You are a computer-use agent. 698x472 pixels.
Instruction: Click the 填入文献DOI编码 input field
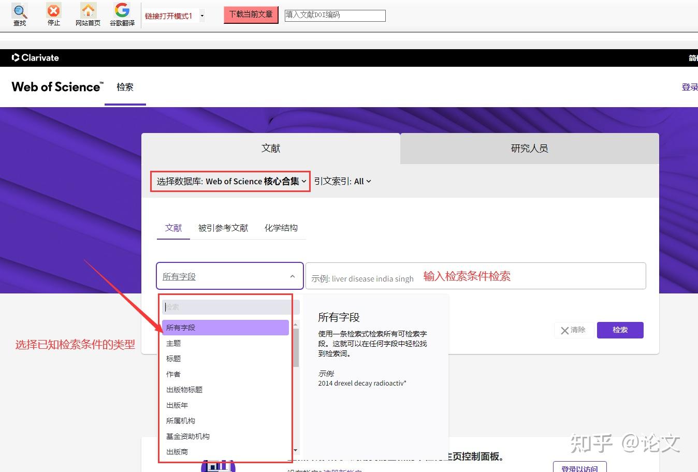pos(335,16)
